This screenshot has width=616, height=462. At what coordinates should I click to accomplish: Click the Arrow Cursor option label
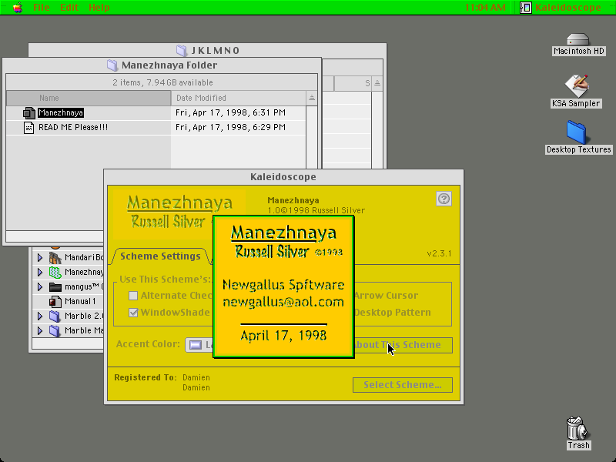pyautogui.click(x=387, y=296)
